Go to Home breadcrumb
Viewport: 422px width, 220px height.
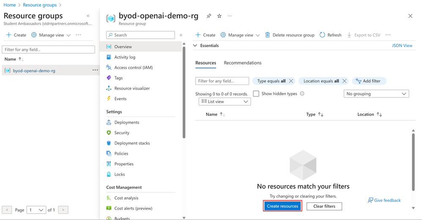tap(10, 5)
